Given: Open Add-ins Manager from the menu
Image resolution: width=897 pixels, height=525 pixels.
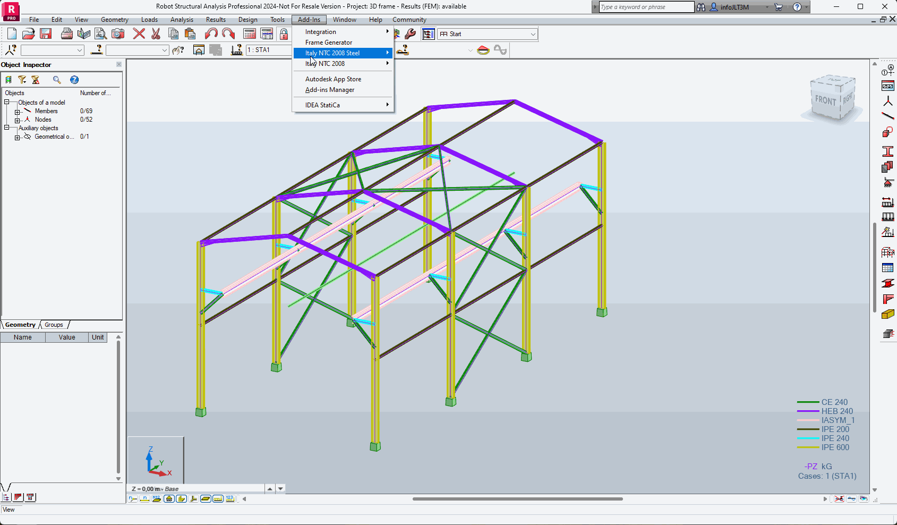Looking at the screenshot, I should (x=329, y=90).
